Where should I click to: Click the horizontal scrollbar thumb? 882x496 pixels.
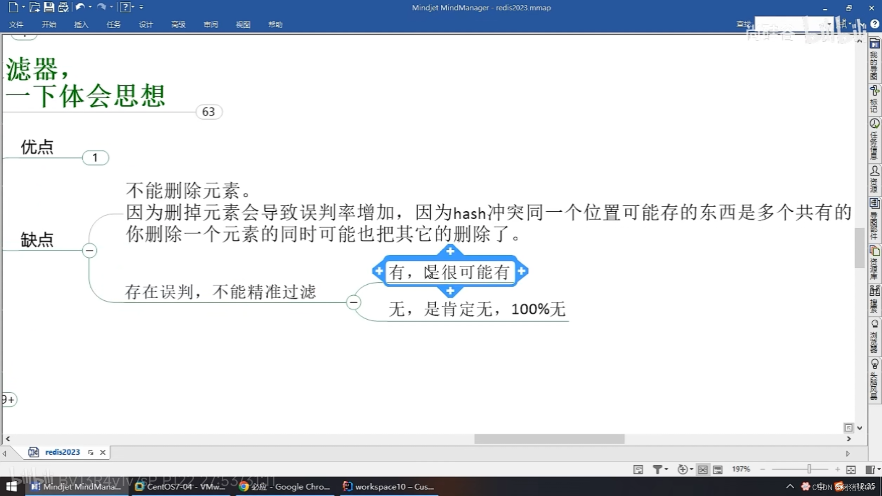pos(549,439)
